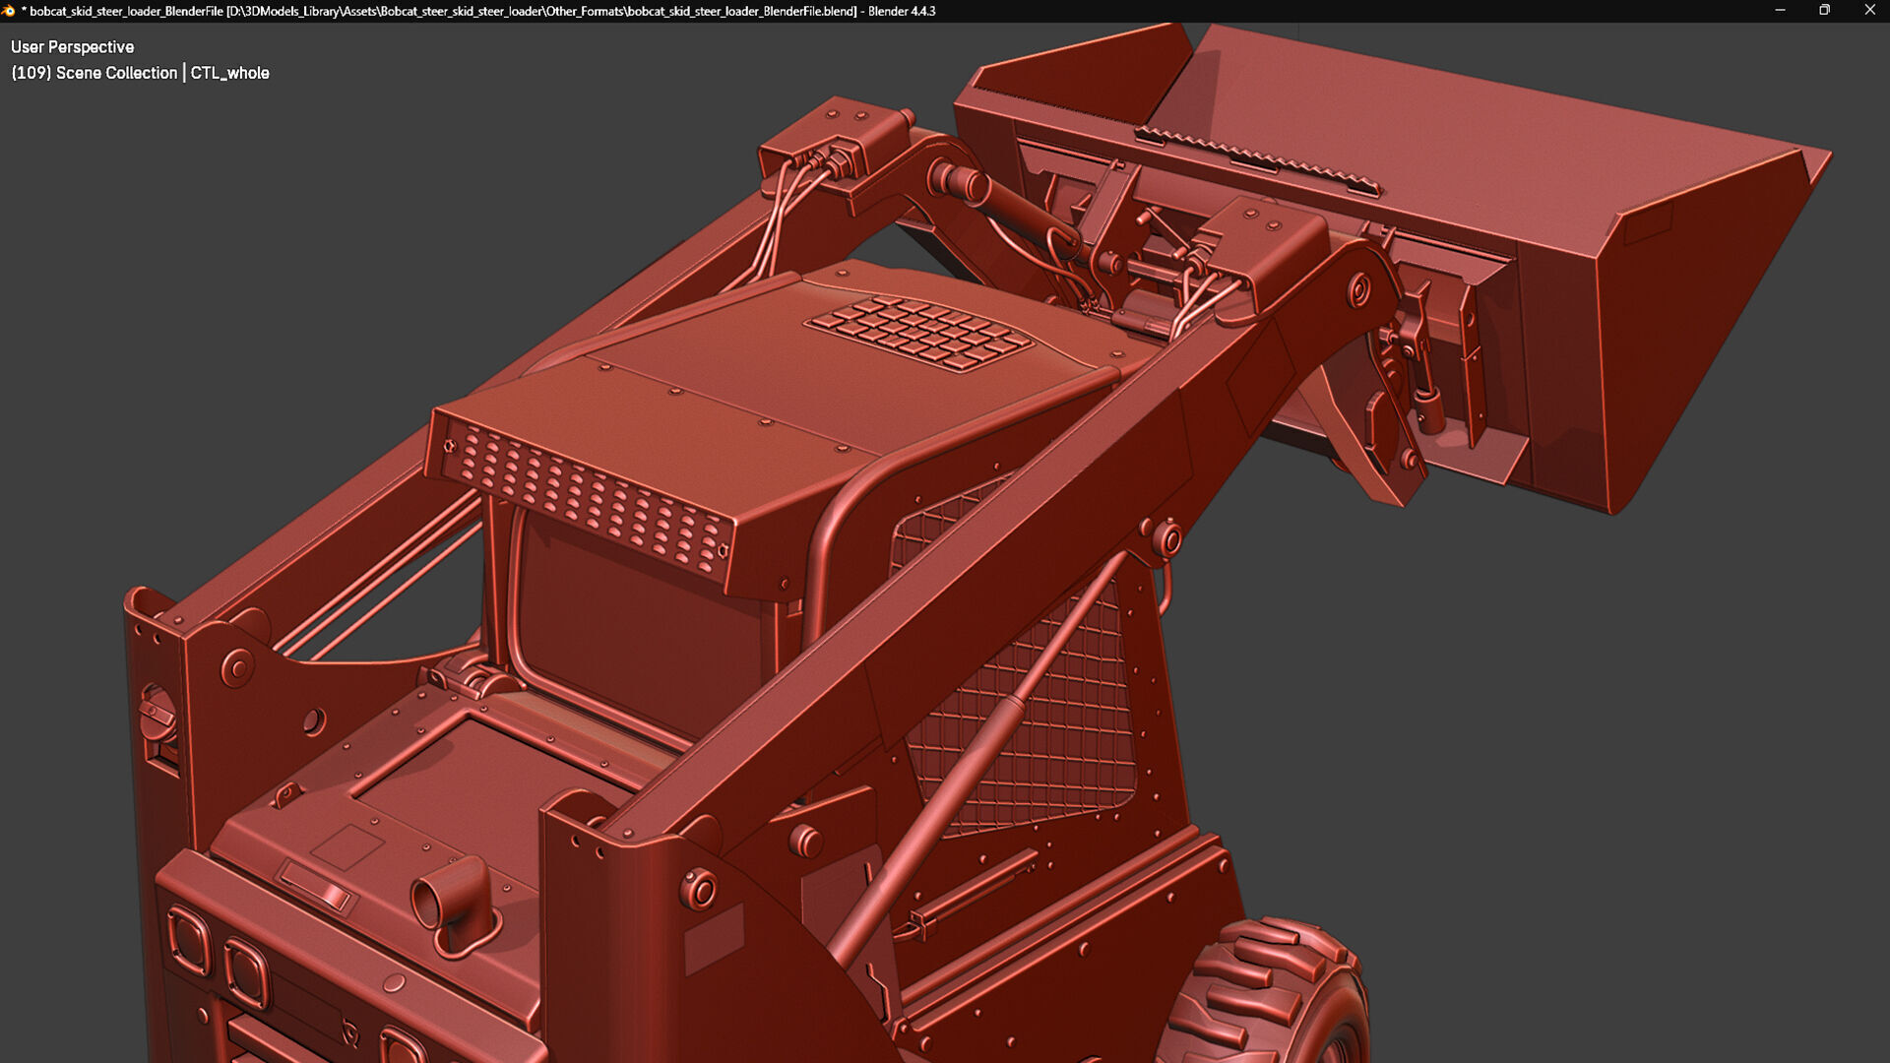Close the Blender window
The width and height of the screenshot is (1890, 1063).
tap(1869, 11)
